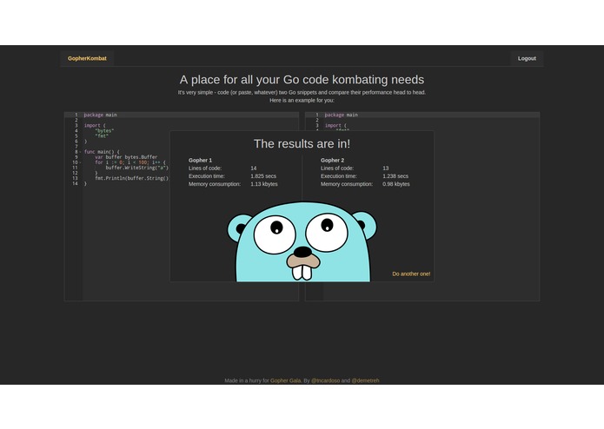Click the 'buffer.WriteString' code line
Screen dimensions: 604x429
pos(137,168)
